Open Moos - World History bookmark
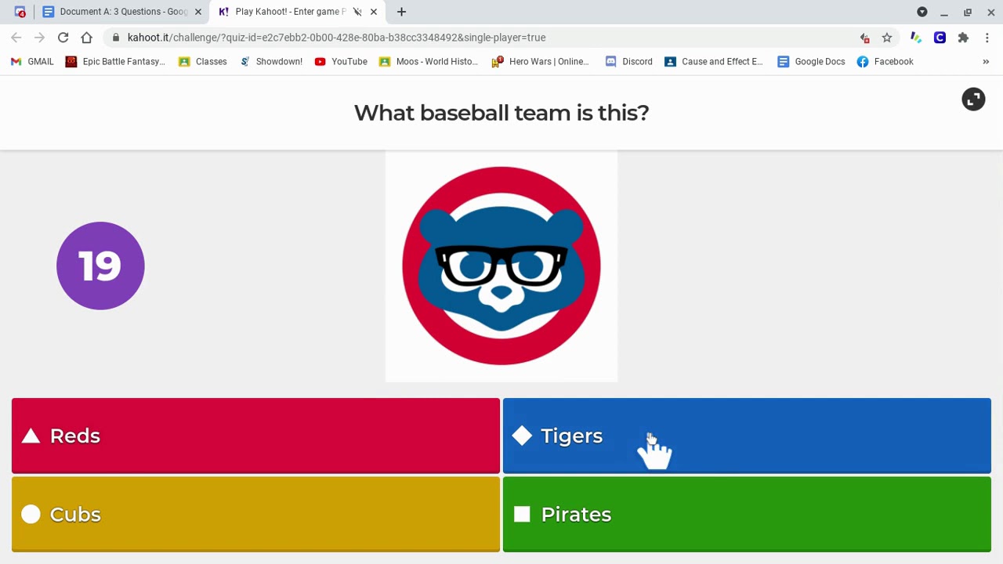This screenshot has height=564, width=1003. pyautogui.click(x=429, y=62)
